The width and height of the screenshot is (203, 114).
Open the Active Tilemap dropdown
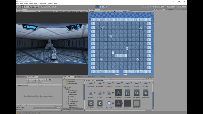44,82
